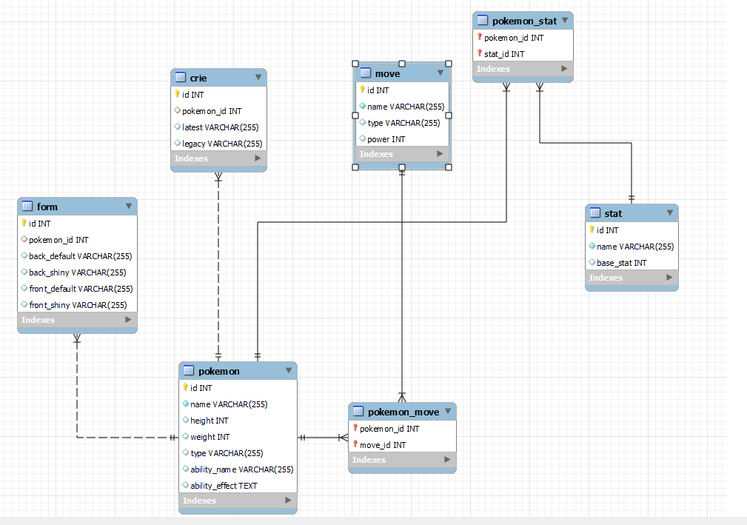The width and height of the screenshot is (747, 525).
Task: Click diamond icon of move power column
Action: click(x=363, y=138)
